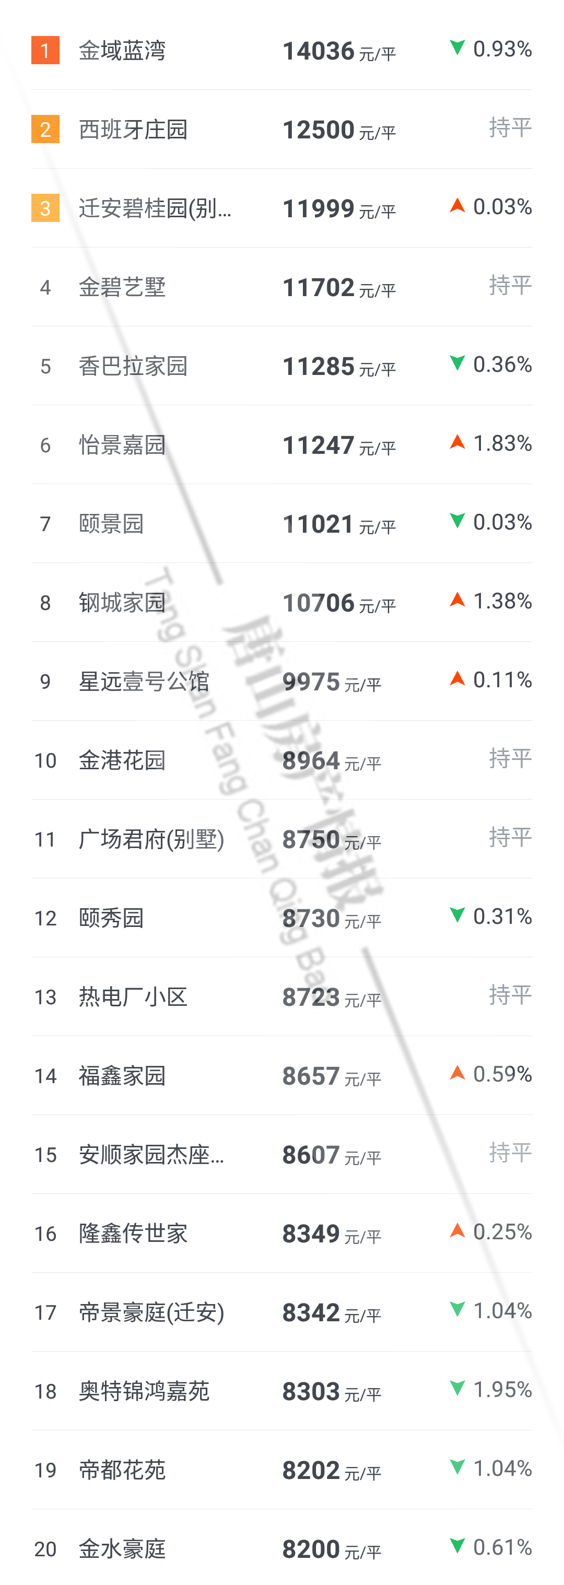
Task: Click the 0.61% change for 金水豪庭
Action: pos(502,1547)
